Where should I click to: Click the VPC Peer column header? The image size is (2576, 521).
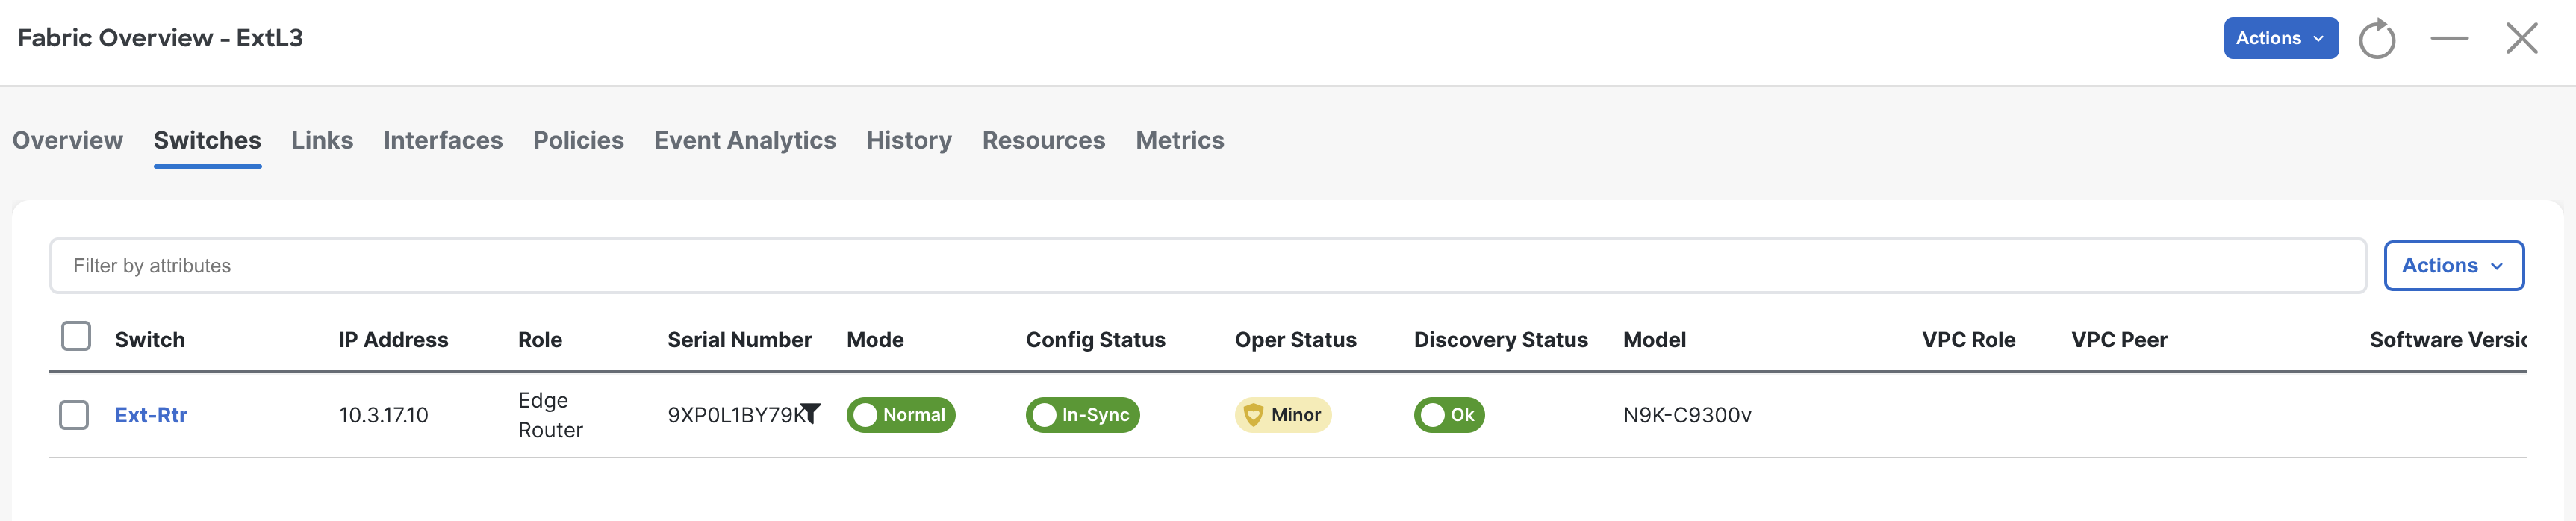2119,340
